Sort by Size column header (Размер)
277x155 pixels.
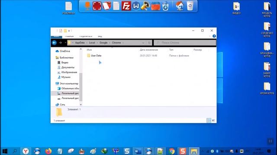point(197,50)
